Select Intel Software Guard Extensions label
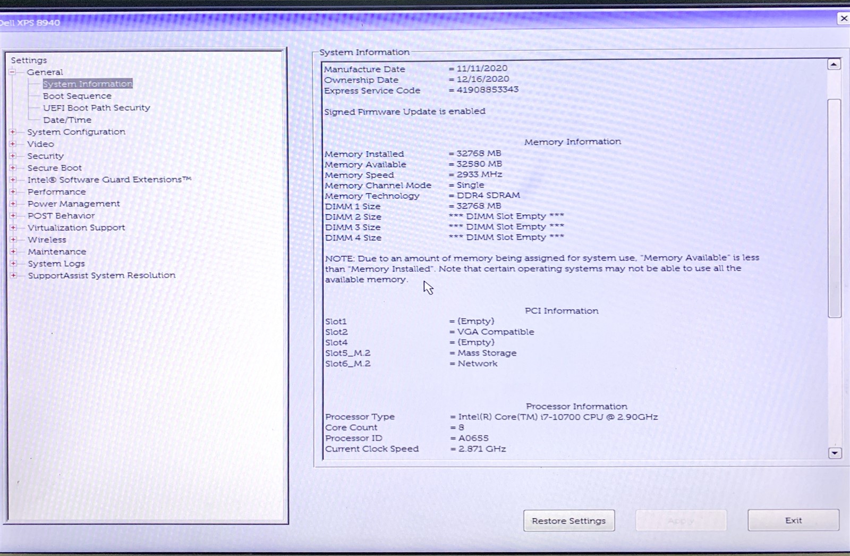 tap(109, 180)
